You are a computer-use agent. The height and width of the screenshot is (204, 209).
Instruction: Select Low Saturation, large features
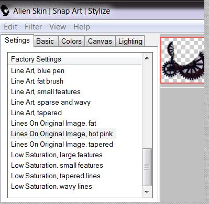pos(57,155)
